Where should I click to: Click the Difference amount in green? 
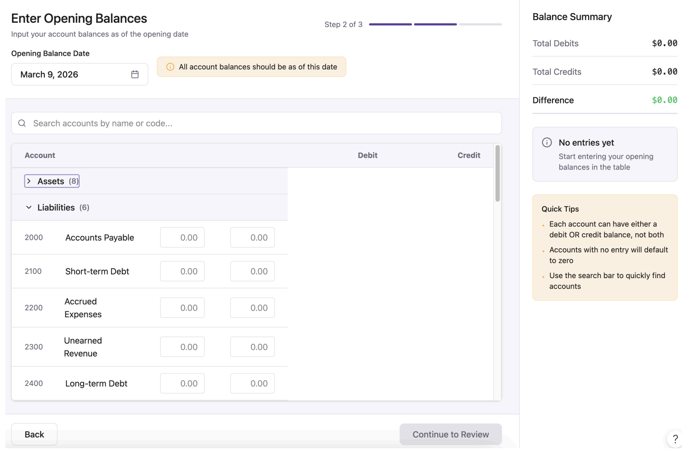(664, 100)
